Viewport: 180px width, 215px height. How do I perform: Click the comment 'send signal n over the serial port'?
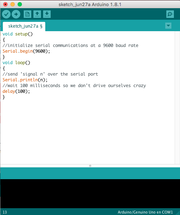pos(50,74)
